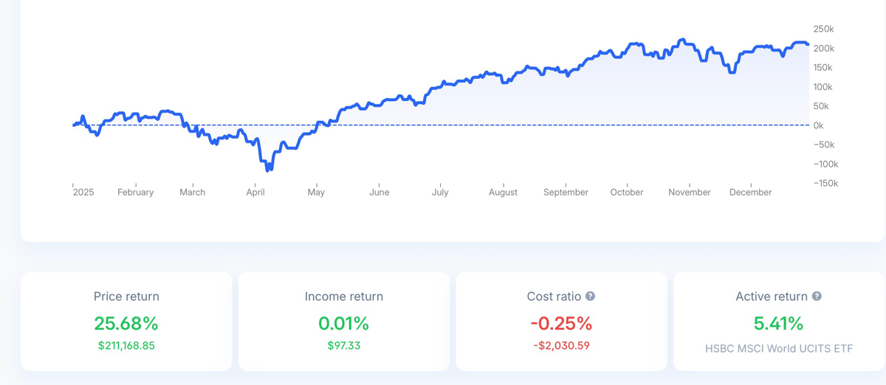Click the $211,168.85 price return amount
The image size is (886, 385).
[126, 345]
